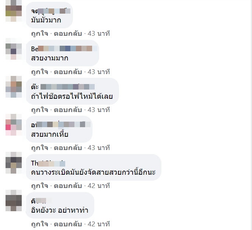Viewport: 252px width, 230px height.
Task: Like the comment "อิหยังวะ อย่าหาทำ"
Action: pos(39,224)
